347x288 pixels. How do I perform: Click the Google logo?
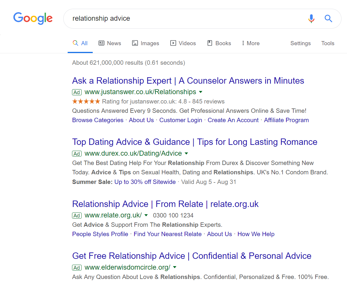[x=33, y=18]
